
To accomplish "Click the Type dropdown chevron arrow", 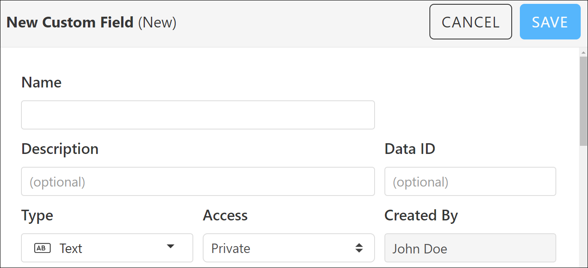I will pyautogui.click(x=171, y=247).
